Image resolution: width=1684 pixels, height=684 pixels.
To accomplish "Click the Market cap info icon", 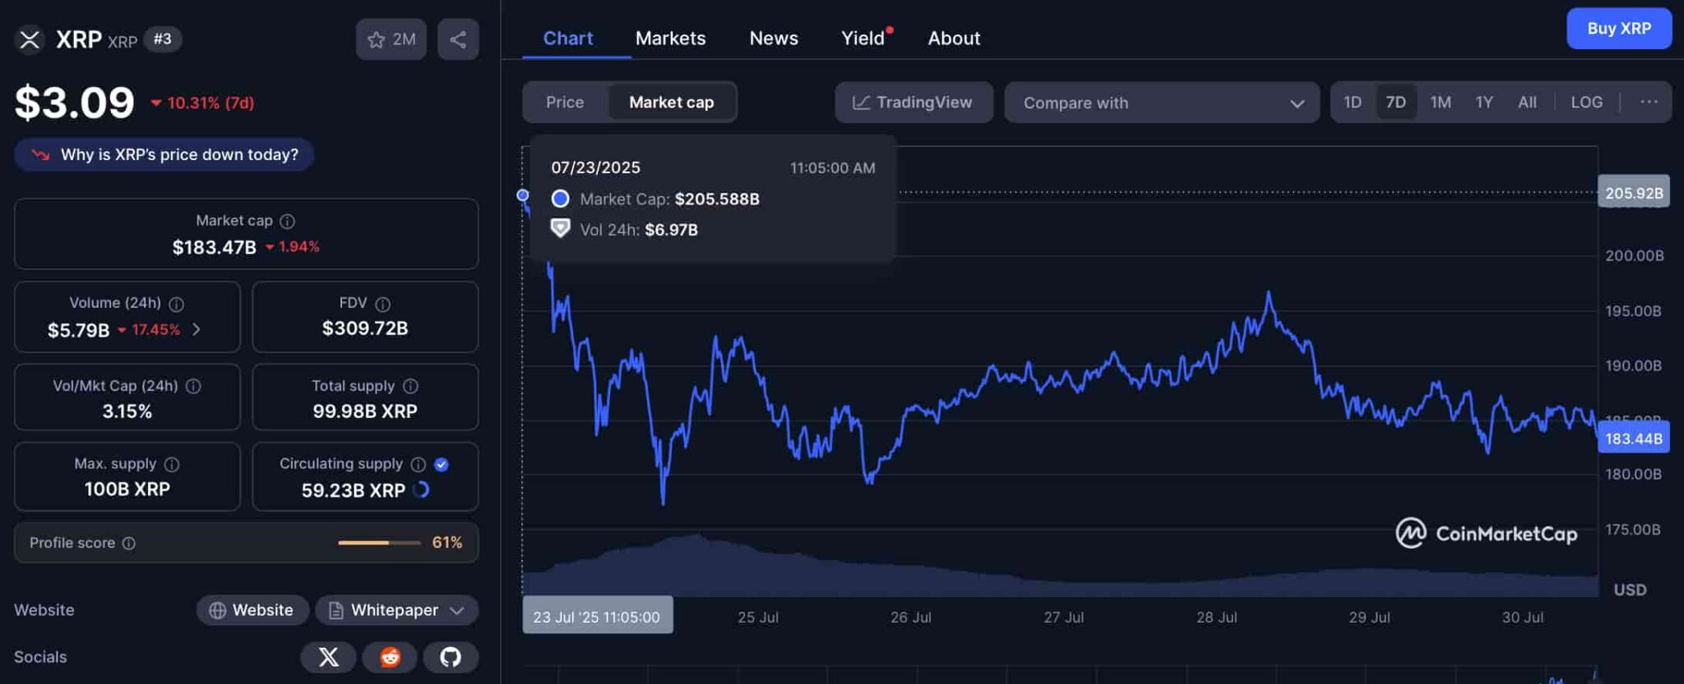I will pyautogui.click(x=287, y=221).
